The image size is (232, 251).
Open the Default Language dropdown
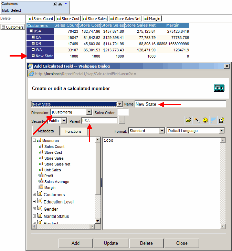point(221,131)
